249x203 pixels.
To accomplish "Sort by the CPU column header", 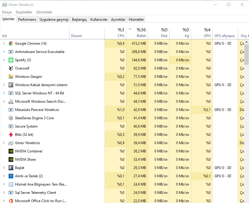I will coord(115,33).
